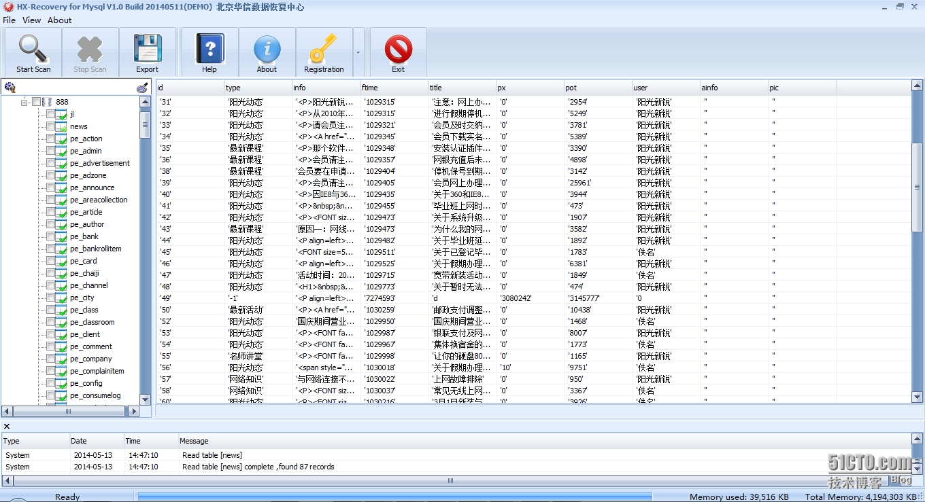Check the 888 database checkbox
The image size is (925, 502).
(x=37, y=102)
